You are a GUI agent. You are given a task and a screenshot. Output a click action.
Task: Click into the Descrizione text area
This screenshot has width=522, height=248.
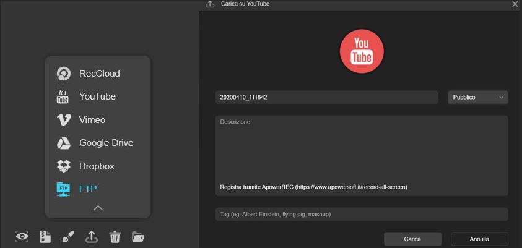(x=362, y=156)
